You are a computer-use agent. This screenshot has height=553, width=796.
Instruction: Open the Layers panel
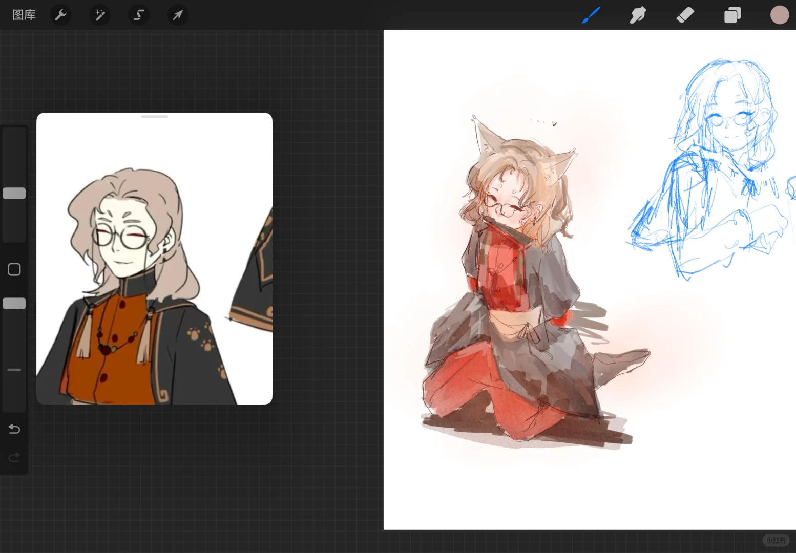[x=732, y=15]
